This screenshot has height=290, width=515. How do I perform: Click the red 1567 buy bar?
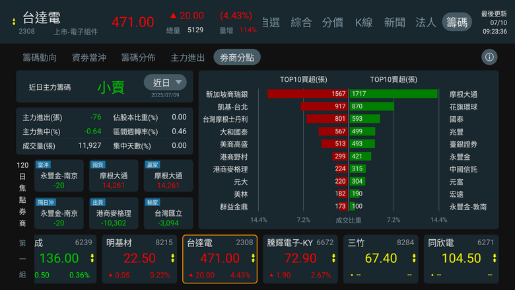point(308,94)
